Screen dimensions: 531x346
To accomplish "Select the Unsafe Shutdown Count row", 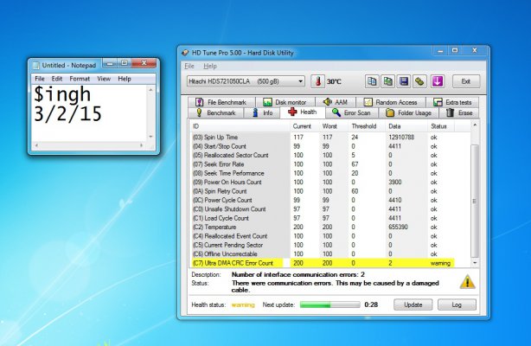I will (322, 209).
